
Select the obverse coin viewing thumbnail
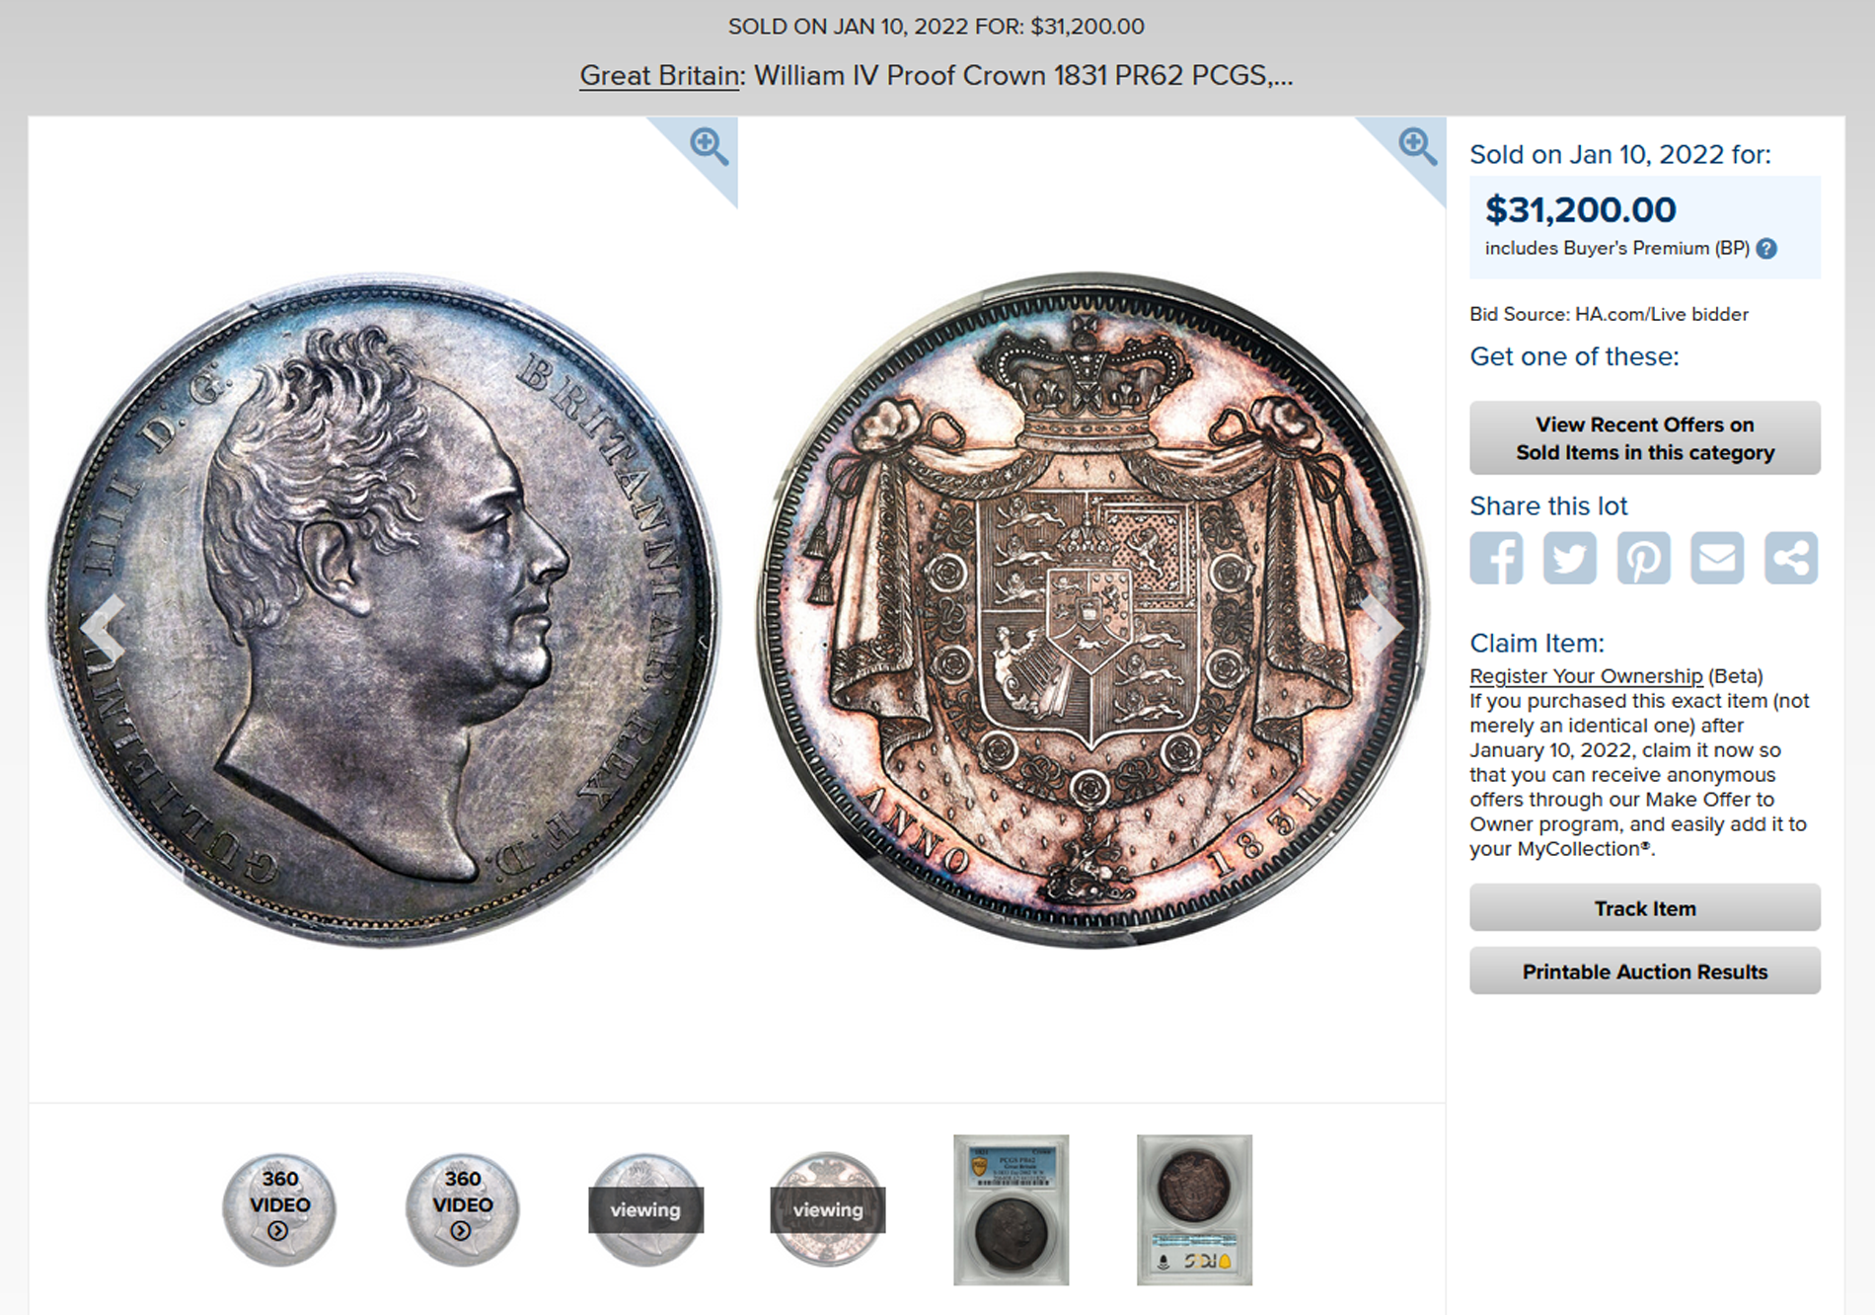click(x=645, y=1209)
